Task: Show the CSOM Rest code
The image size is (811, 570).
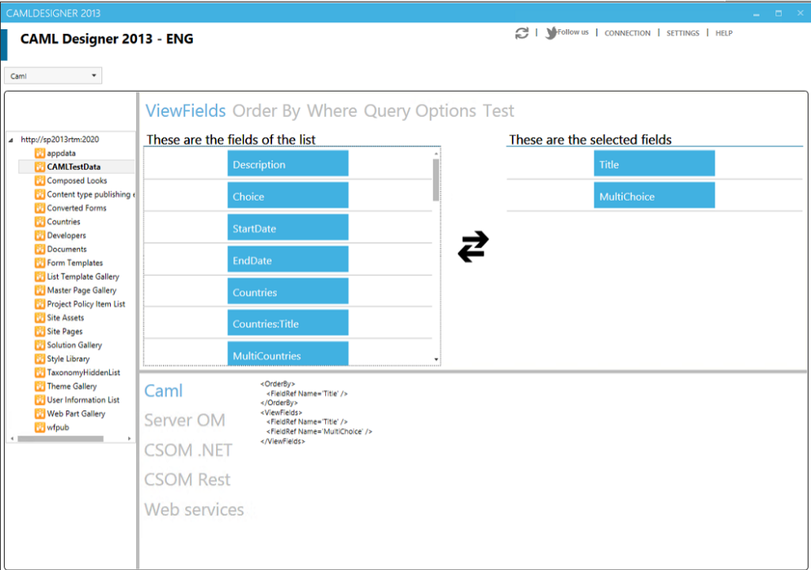Action: (188, 480)
